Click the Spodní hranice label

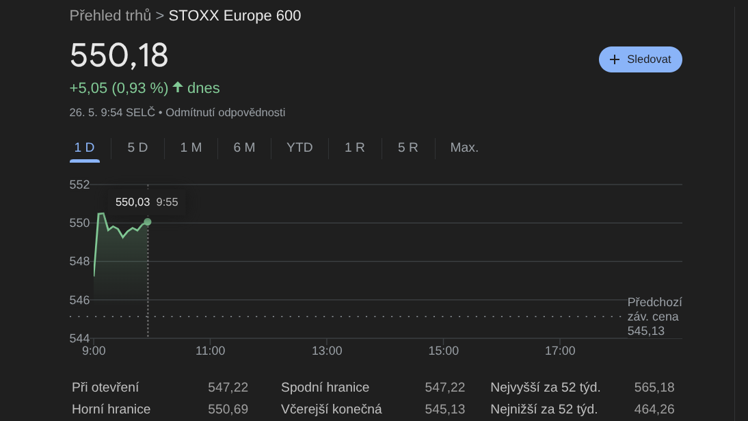click(x=325, y=387)
